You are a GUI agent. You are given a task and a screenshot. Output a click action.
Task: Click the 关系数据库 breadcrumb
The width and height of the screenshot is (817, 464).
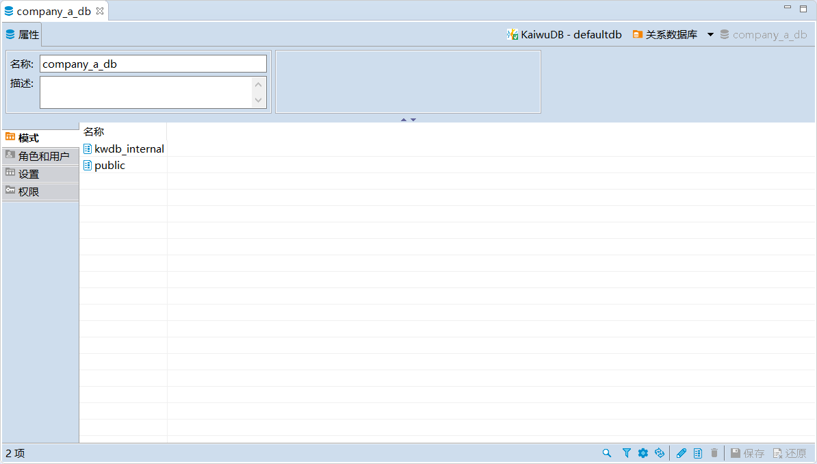click(665, 35)
